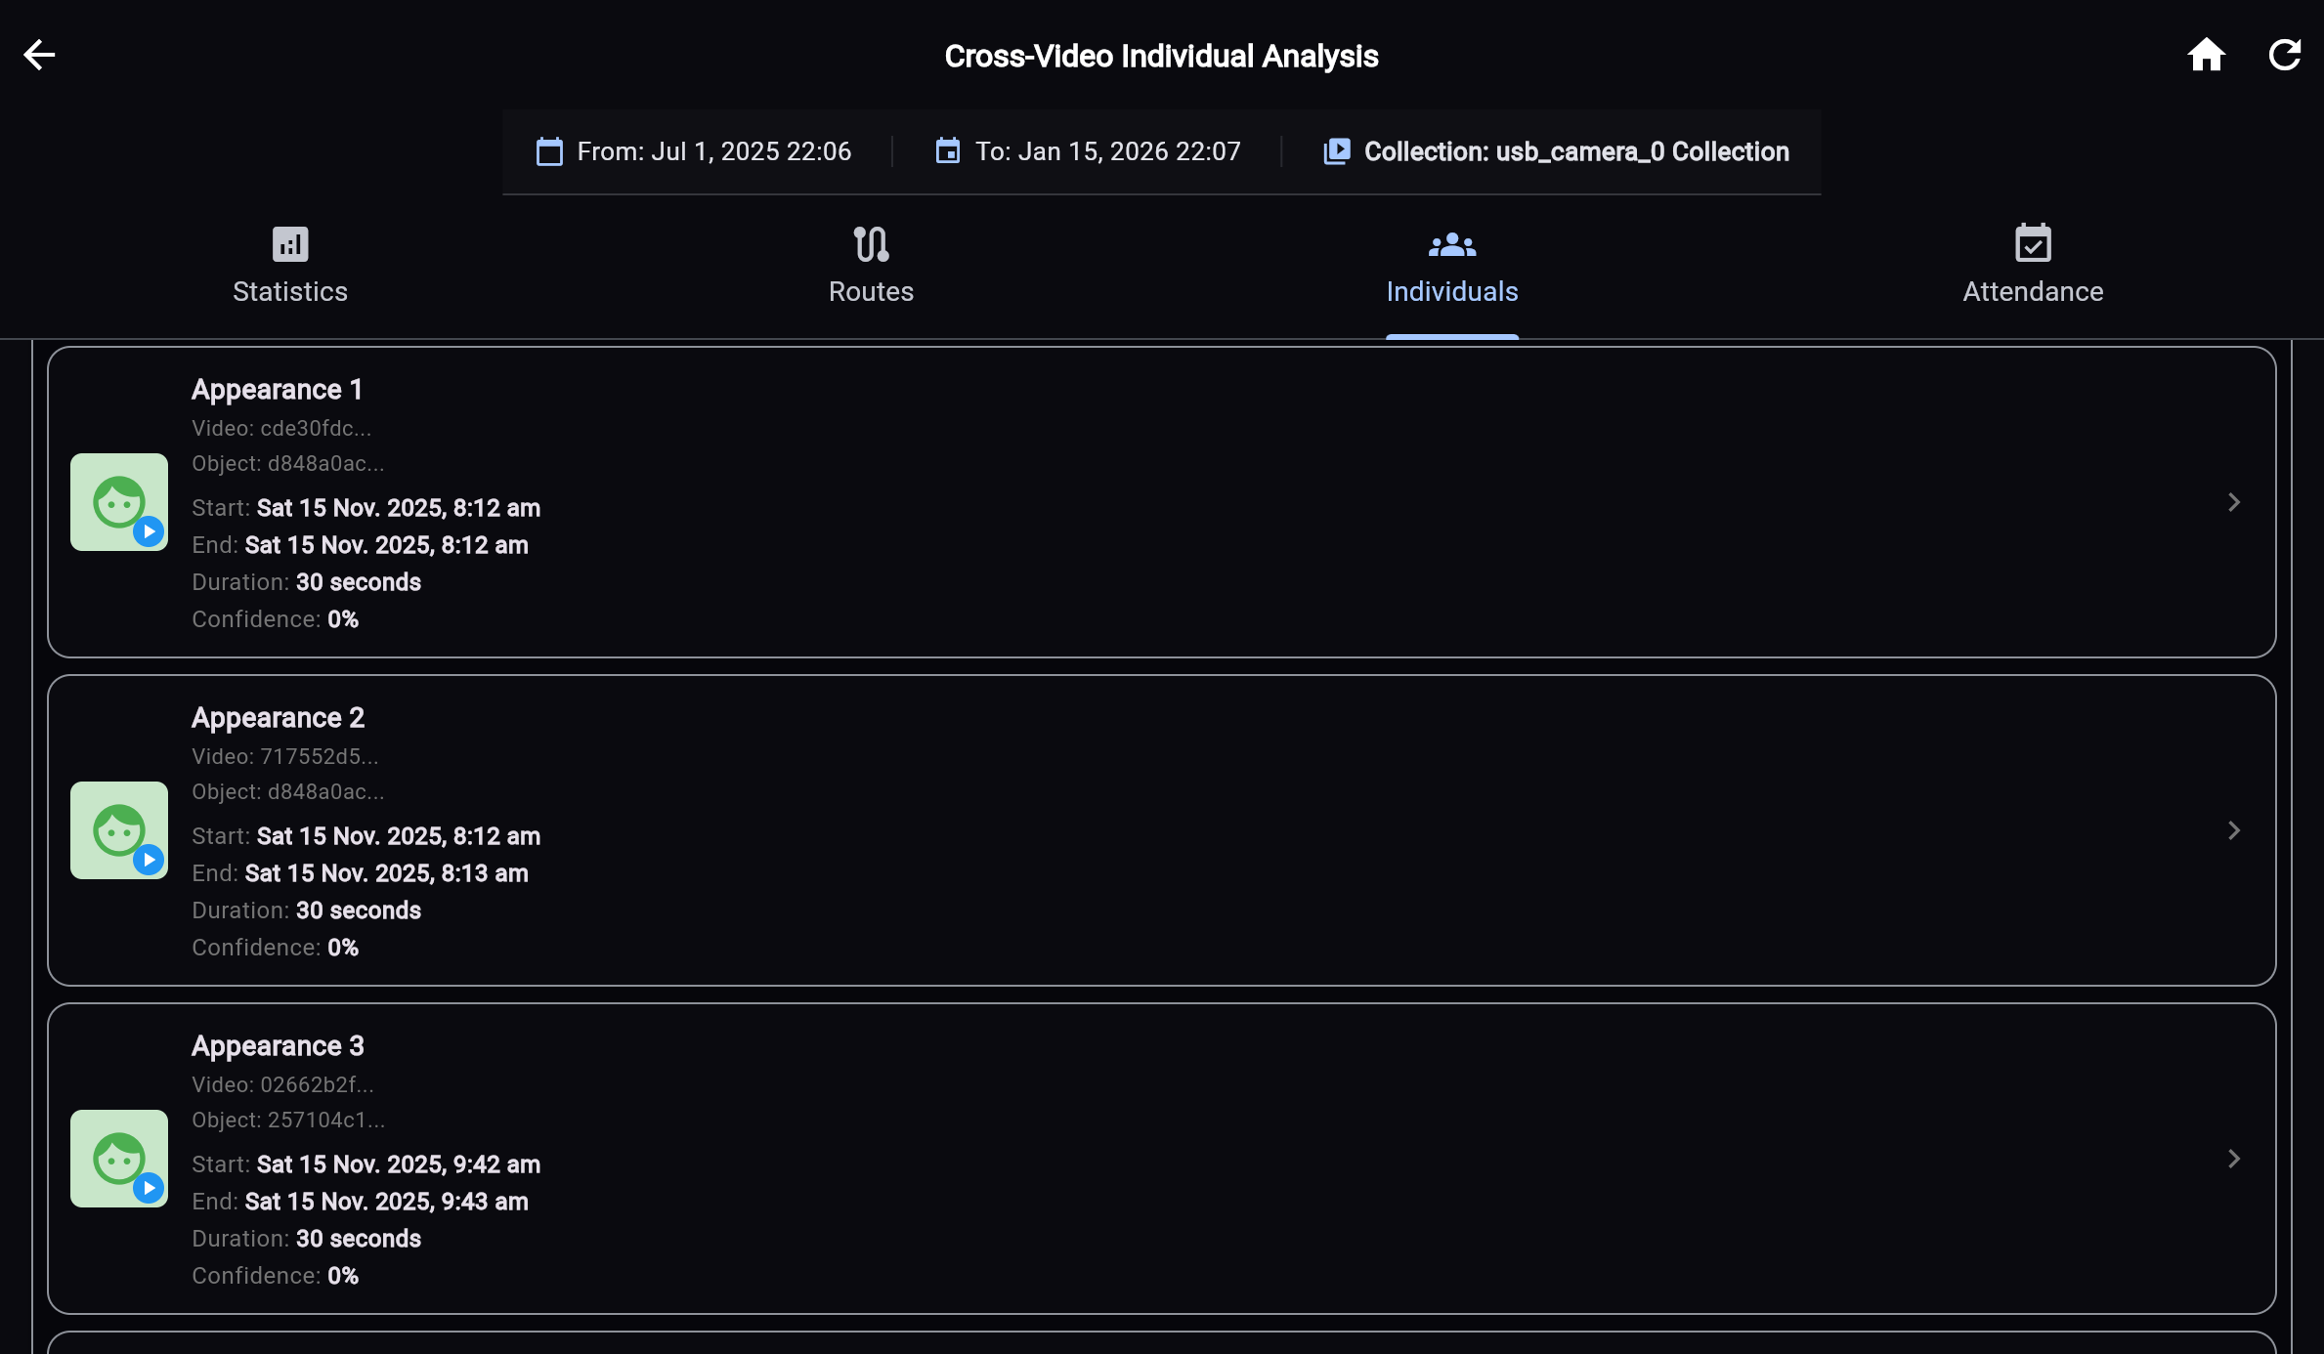2324x1354 pixels.
Task: Click the Individuals people icon
Action: point(1451,244)
